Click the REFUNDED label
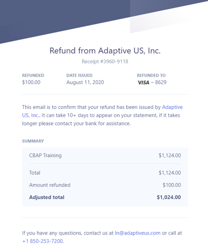The image size is (208, 247). point(33,75)
